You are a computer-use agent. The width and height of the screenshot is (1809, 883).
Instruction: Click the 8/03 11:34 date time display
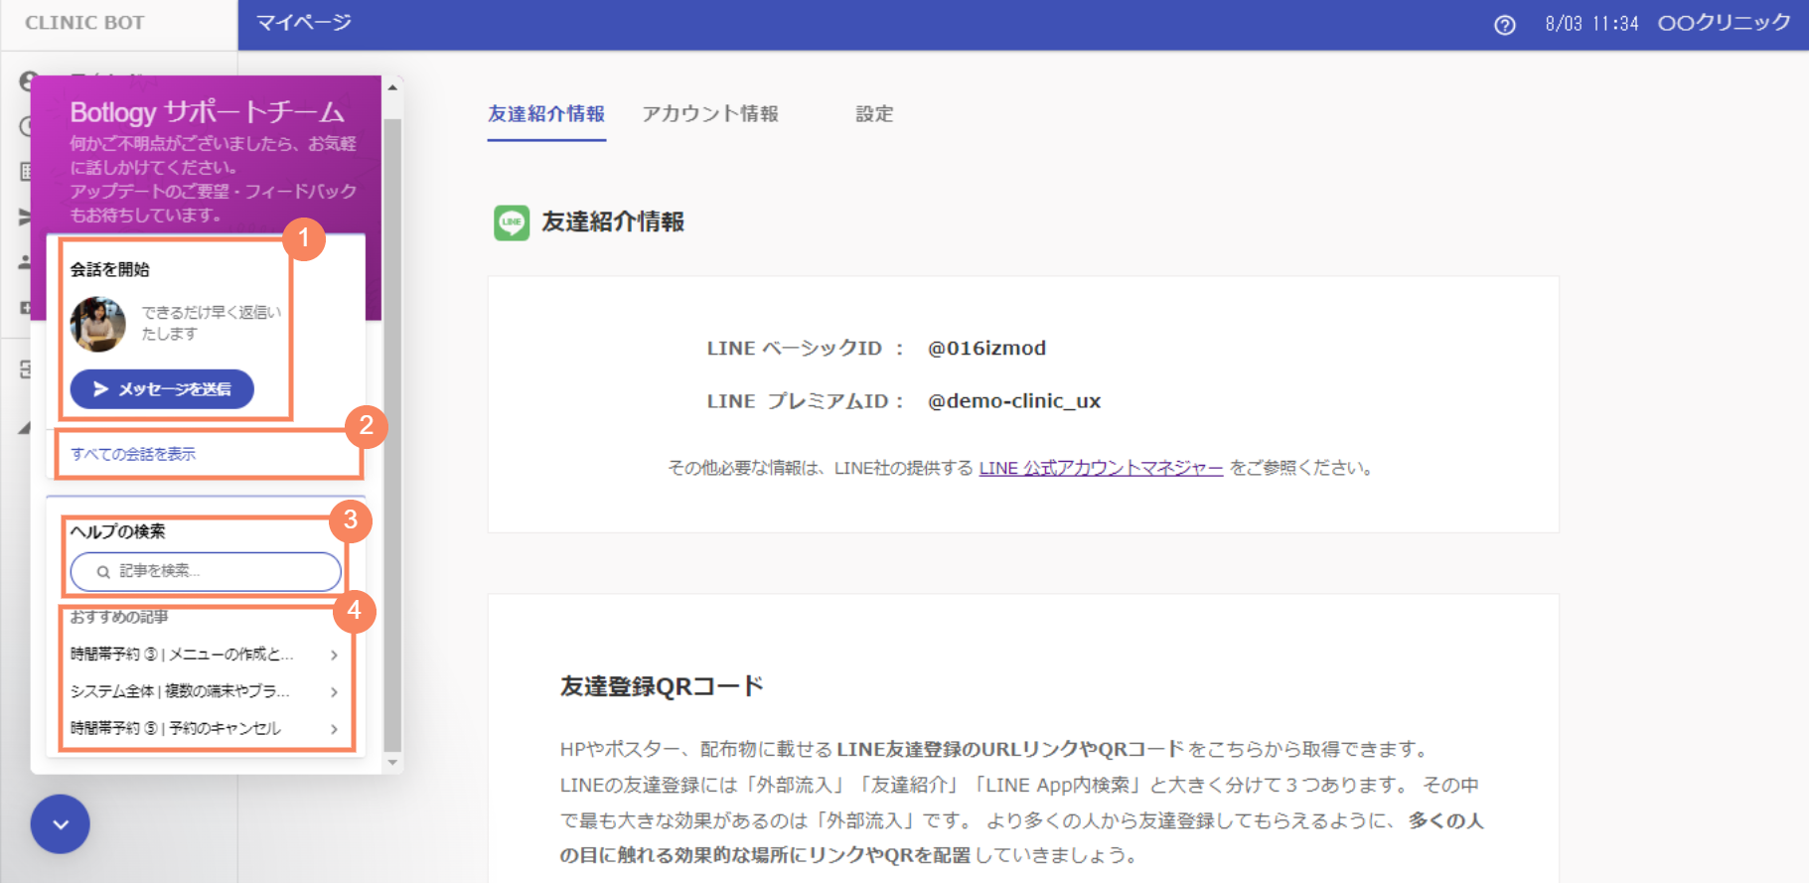point(1591,24)
